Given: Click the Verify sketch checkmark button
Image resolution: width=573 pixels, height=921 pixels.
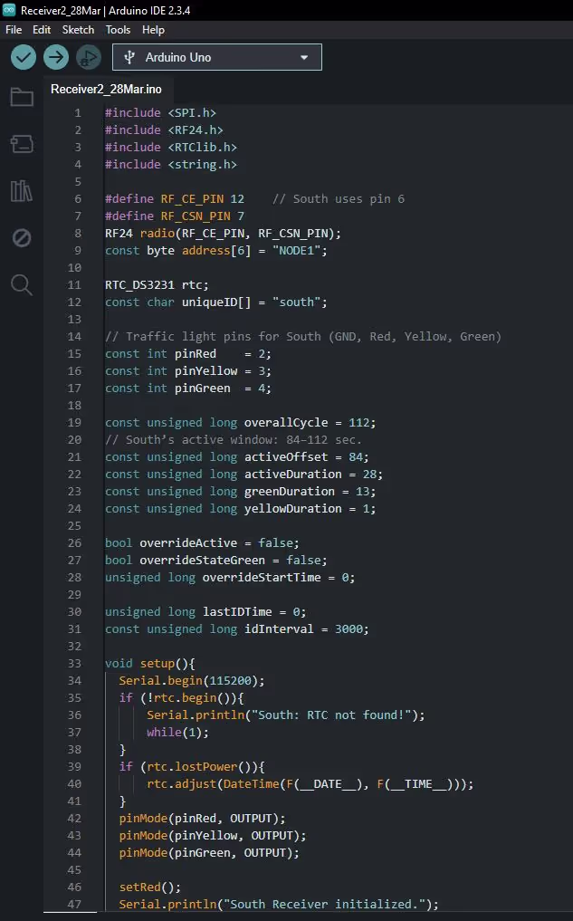Looking at the screenshot, I should (24, 57).
